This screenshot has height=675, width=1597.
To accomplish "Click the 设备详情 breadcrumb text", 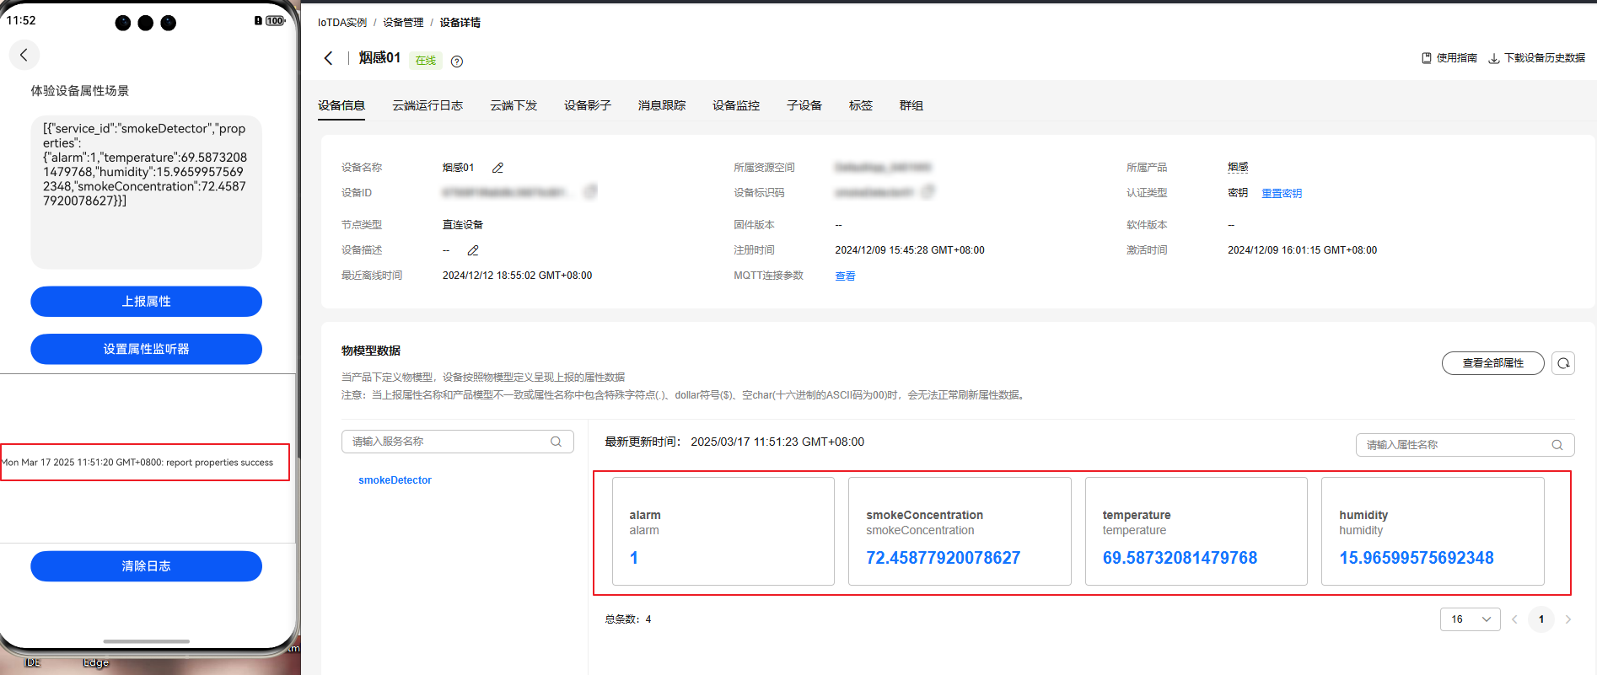I will click(x=460, y=23).
